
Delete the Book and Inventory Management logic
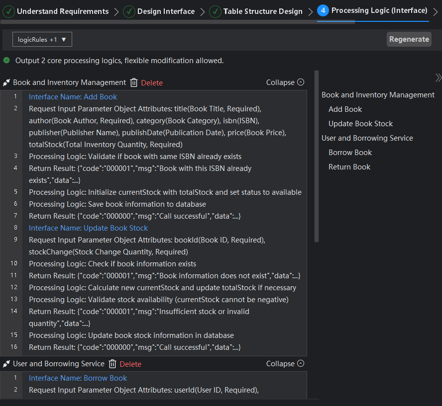[x=152, y=83]
